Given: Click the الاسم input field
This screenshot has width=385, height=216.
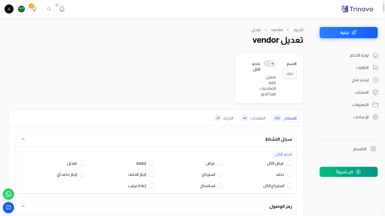Looking at the screenshot, I should pos(289,74).
